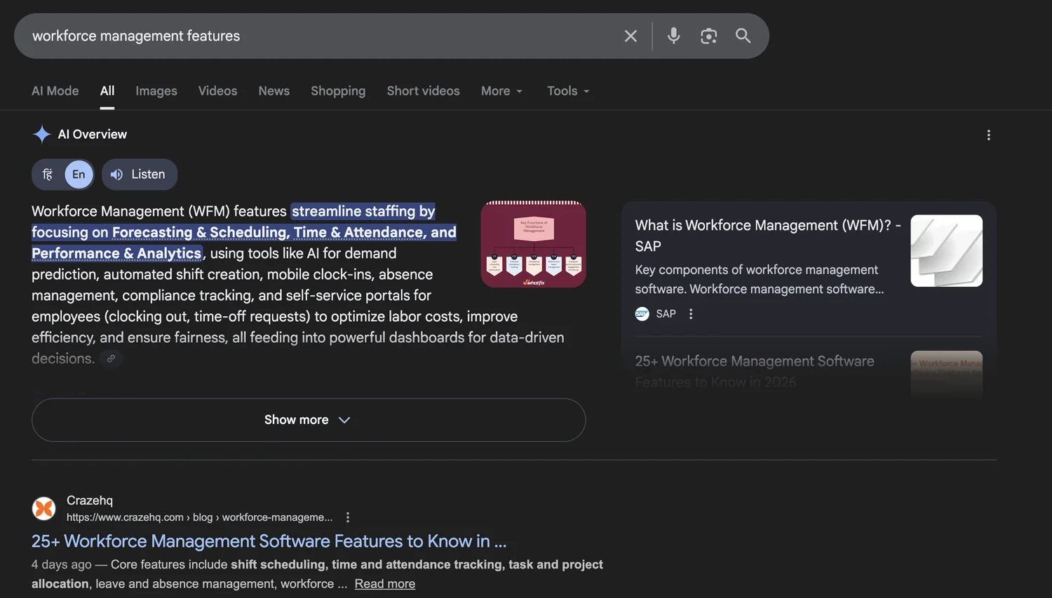Expand the AI Overview with Show more
Viewport: 1052px width, 598px height.
pos(309,420)
